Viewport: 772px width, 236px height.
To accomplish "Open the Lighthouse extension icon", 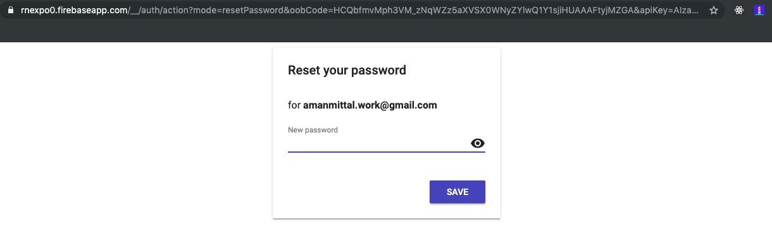I will [759, 10].
